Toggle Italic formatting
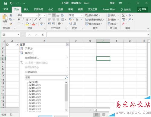Image resolution: width=151 pixels, height=117 pixels. point(23,19)
